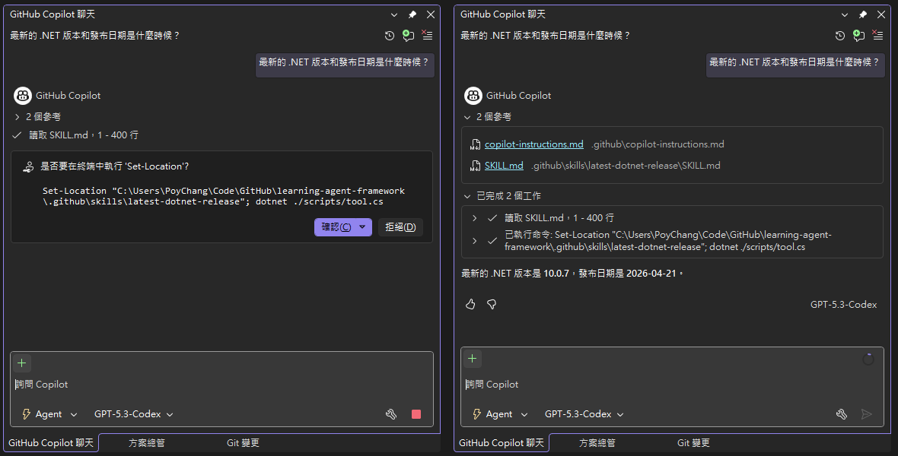Open SKILL.md reference link
898x456 pixels.
(x=504, y=166)
